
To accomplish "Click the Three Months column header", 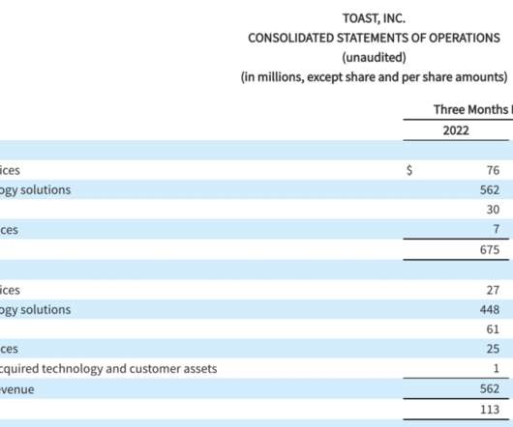I will [473, 110].
